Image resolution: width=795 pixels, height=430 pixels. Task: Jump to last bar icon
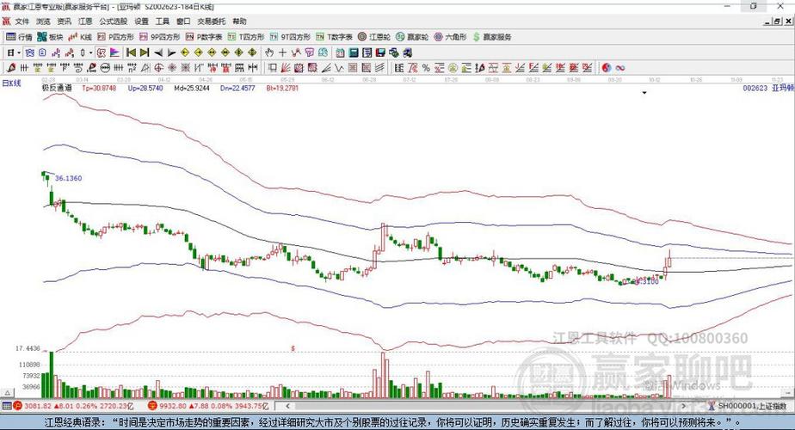pyautogui.click(x=145, y=52)
